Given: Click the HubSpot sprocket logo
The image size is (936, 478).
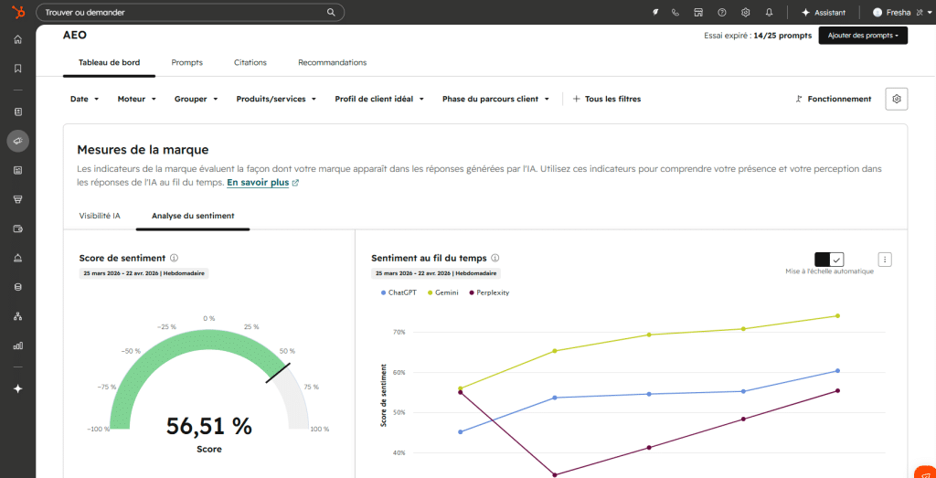Looking at the screenshot, I should 17,12.
